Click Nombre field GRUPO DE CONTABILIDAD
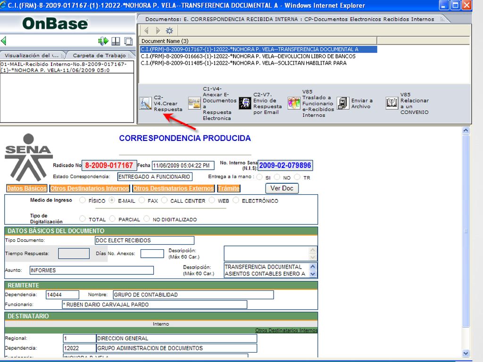 tap(193, 295)
